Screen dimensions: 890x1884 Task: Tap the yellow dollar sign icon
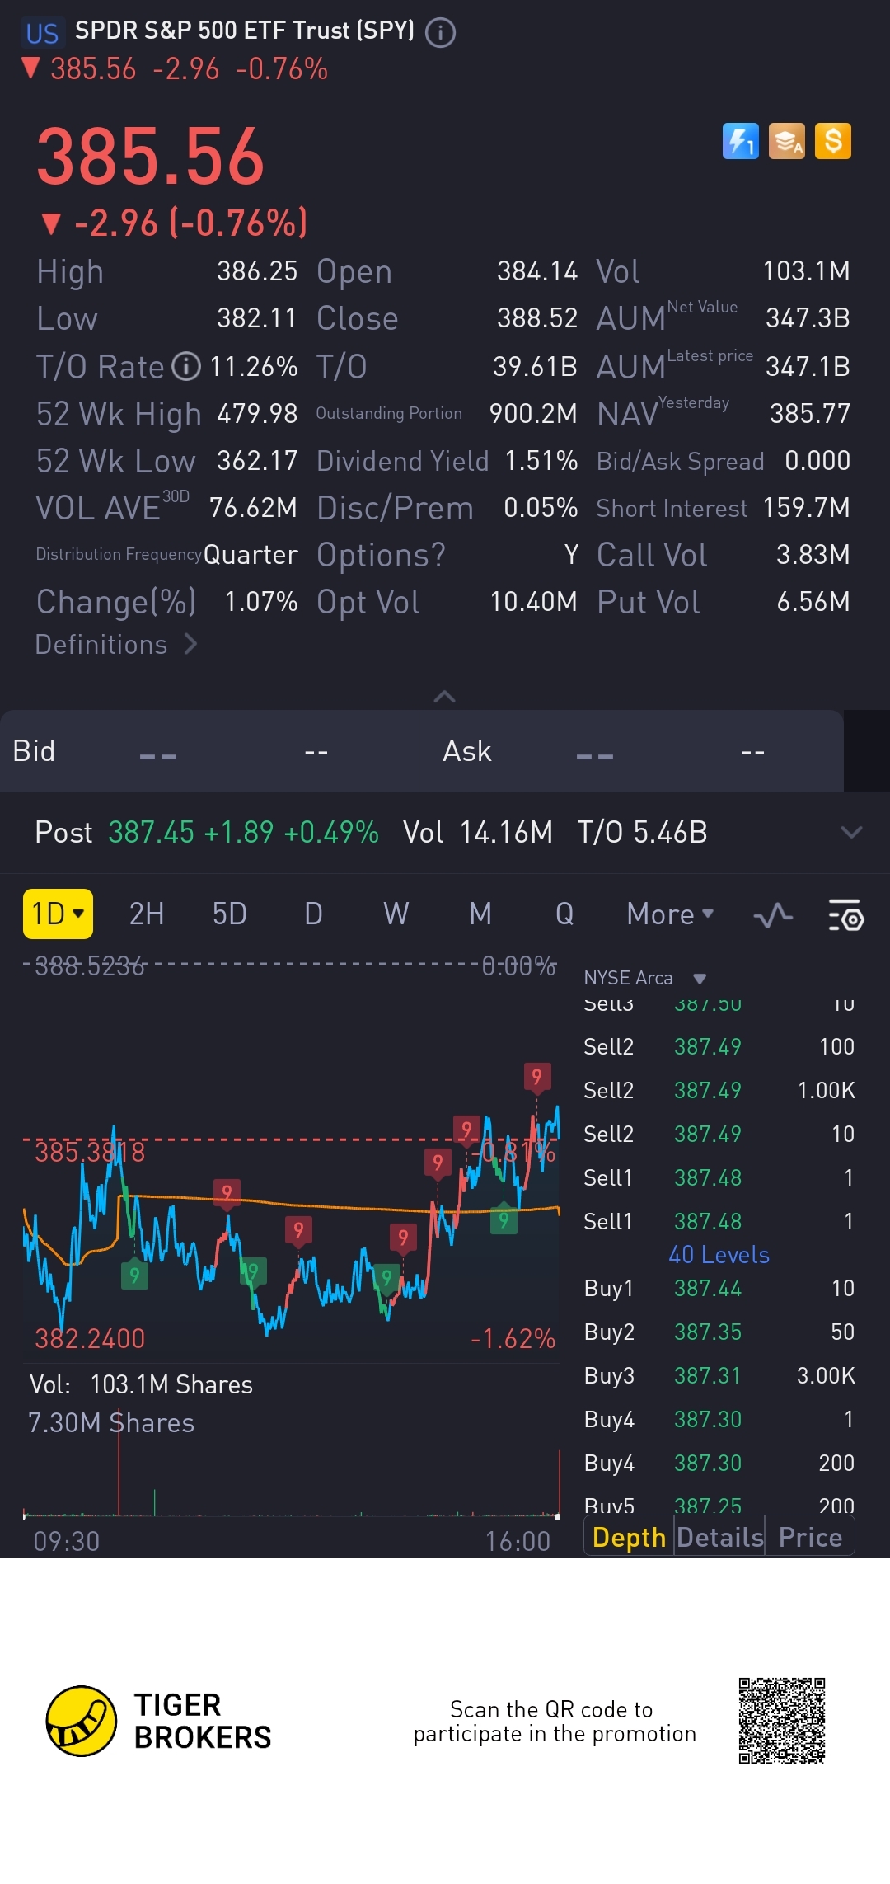(832, 141)
